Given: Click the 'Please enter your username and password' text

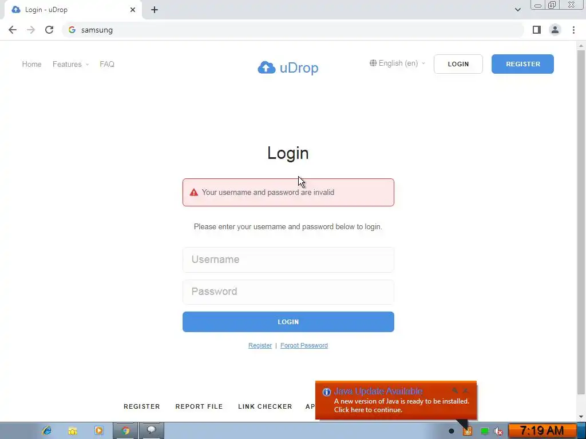Looking at the screenshot, I should point(288,226).
